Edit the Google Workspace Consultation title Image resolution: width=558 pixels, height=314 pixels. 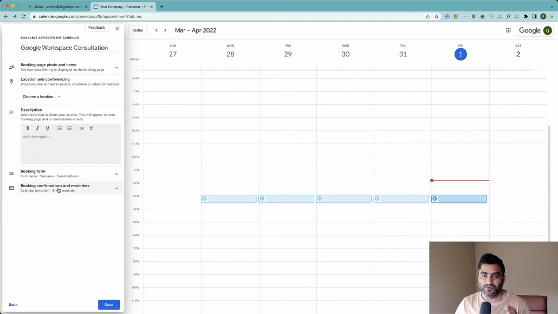click(70, 48)
